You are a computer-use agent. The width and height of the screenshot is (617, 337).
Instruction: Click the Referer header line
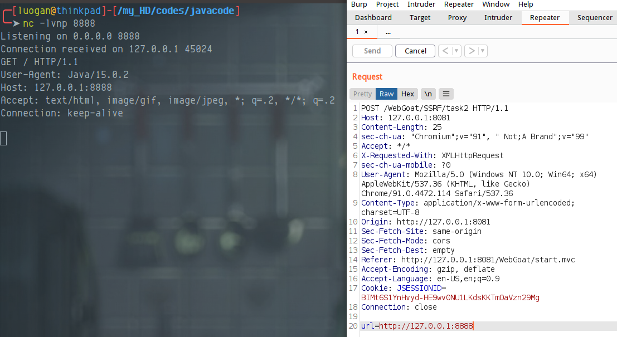(x=468, y=260)
